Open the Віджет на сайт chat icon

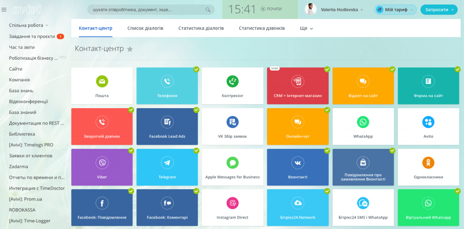(363, 81)
